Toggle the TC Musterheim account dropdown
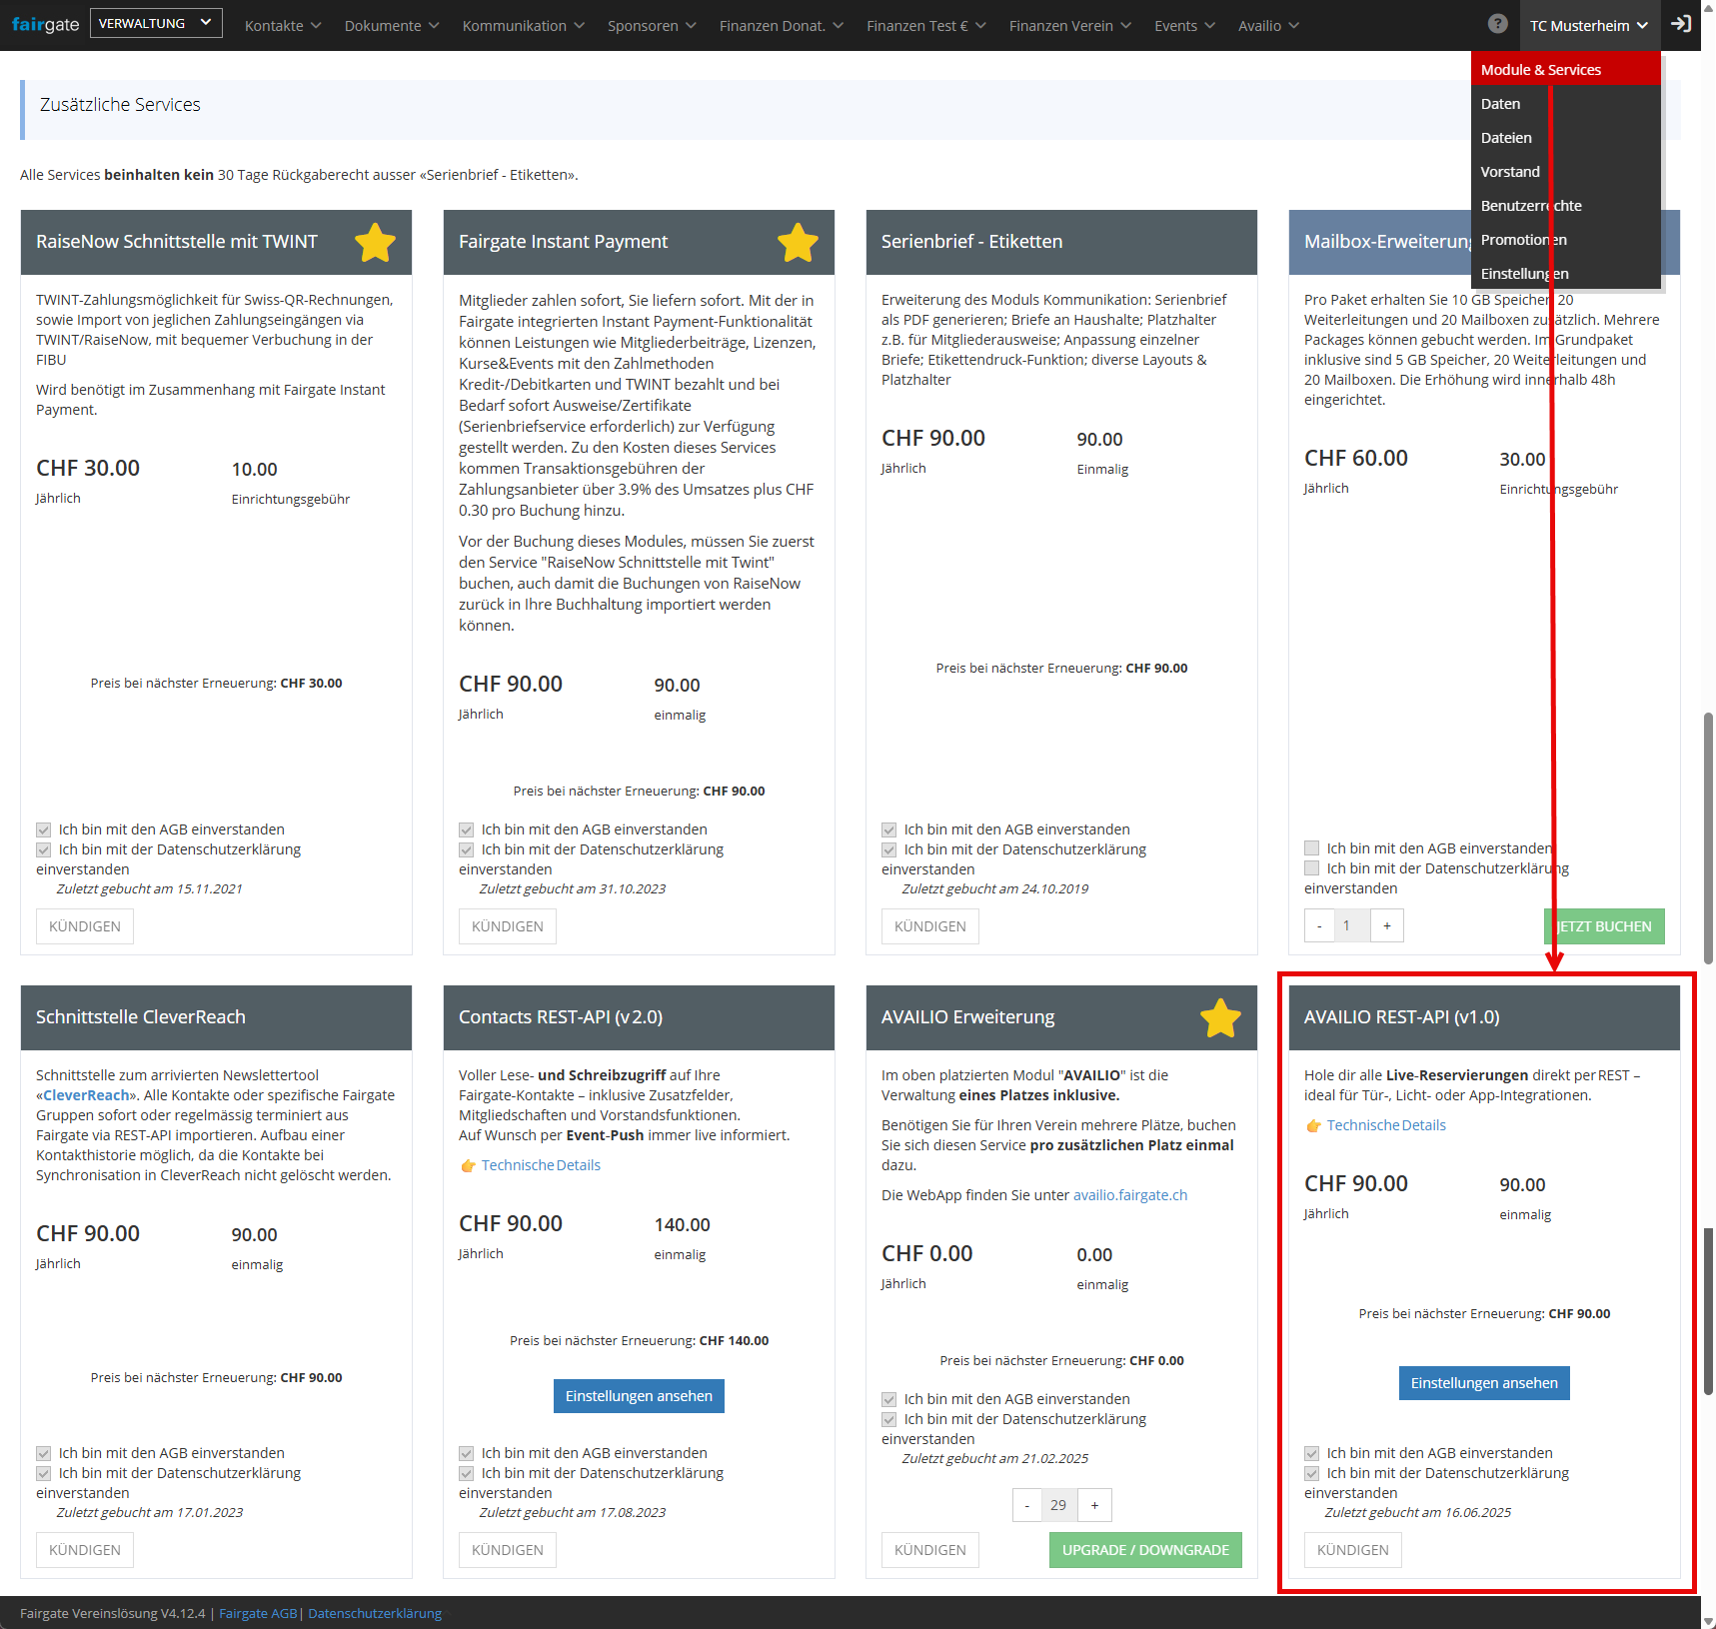Image resolution: width=1716 pixels, height=1629 pixels. coord(1589,26)
